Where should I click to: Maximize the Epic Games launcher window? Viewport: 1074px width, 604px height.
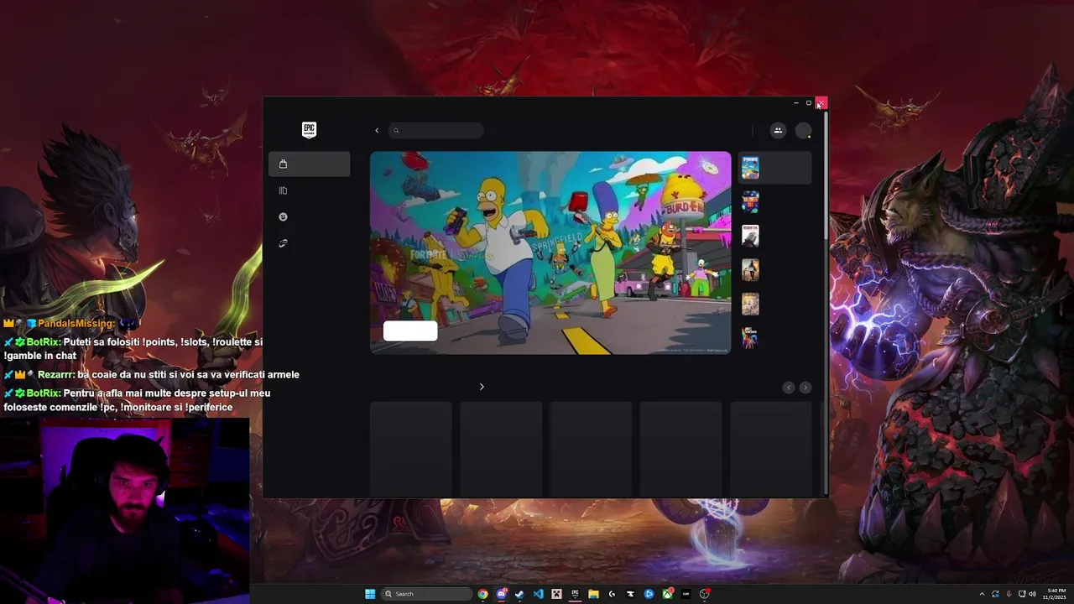click(x=809, y=103)
